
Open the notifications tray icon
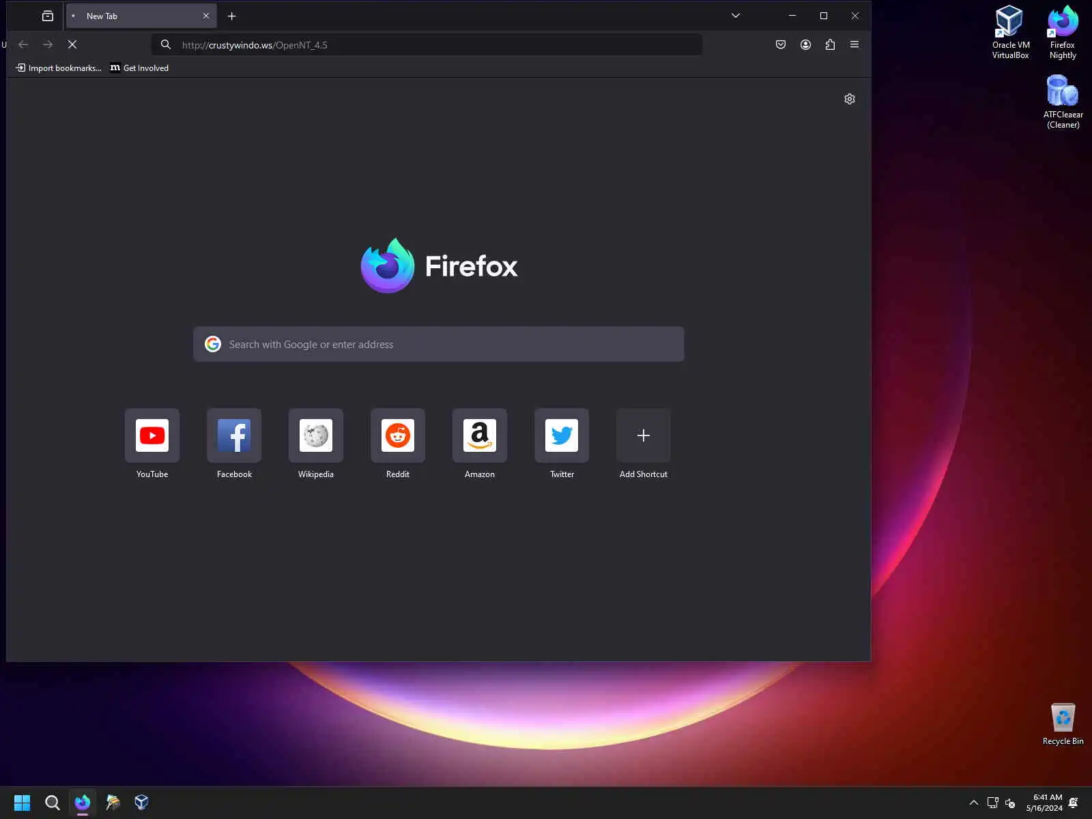[x=1074, y=803]
